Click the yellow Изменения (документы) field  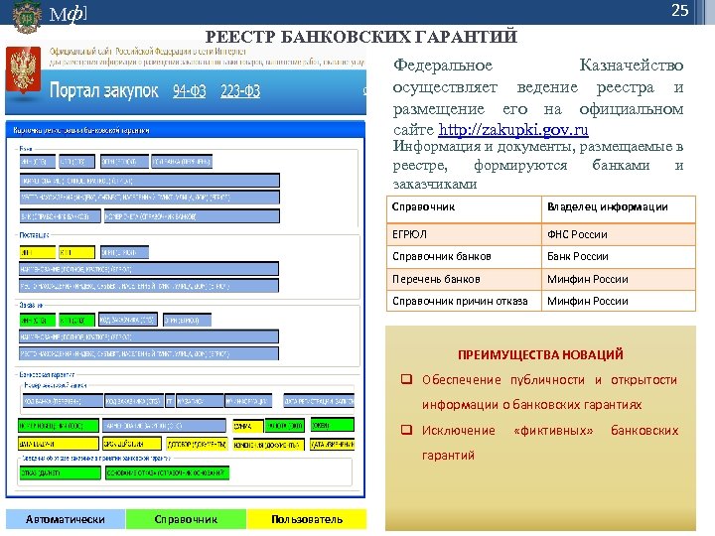[268, 444]
